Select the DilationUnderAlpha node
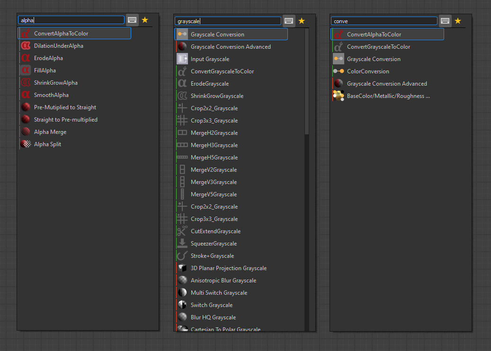Image resolution: width=491 pixels, height=351 pixels. (x=59, y=45)
